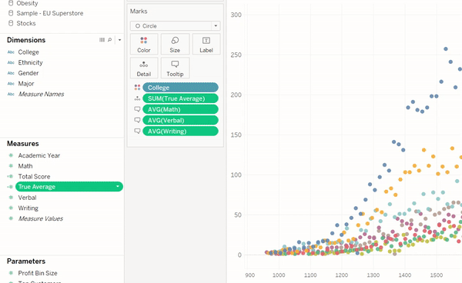Click the number icon beside Math measure
Screen dimensions: 462x283
click(x=11, y=166)
